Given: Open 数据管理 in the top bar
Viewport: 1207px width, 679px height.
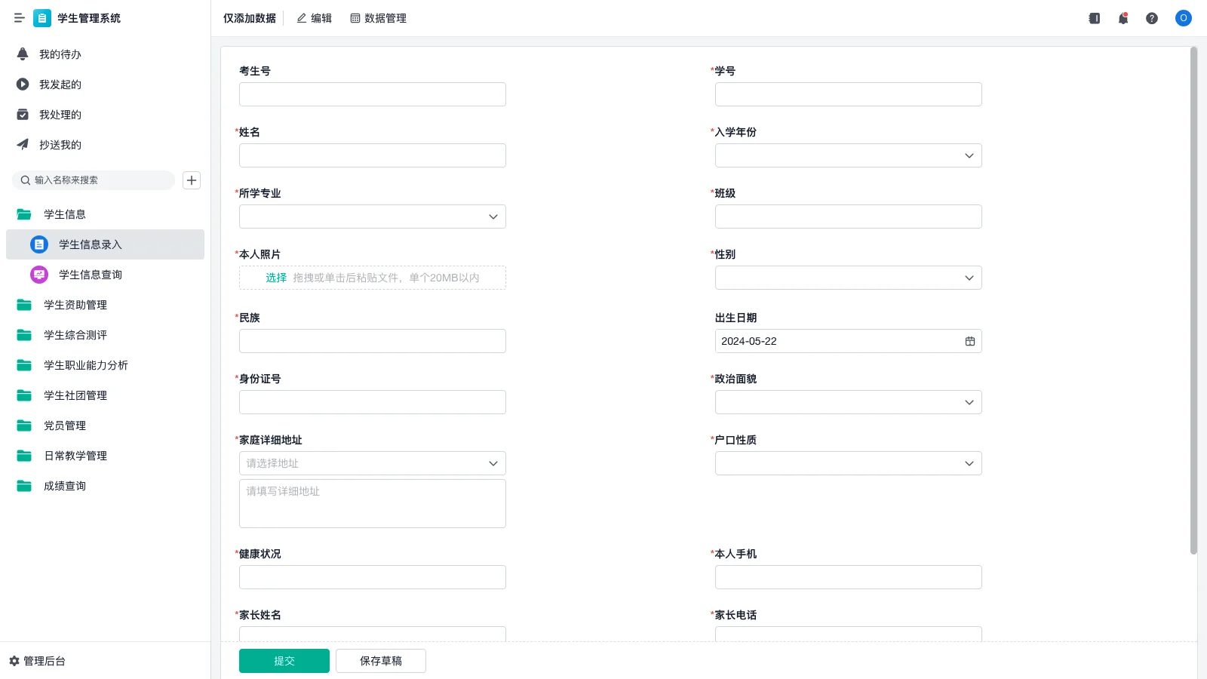Looking at the screenshot, I should point(378,18).
